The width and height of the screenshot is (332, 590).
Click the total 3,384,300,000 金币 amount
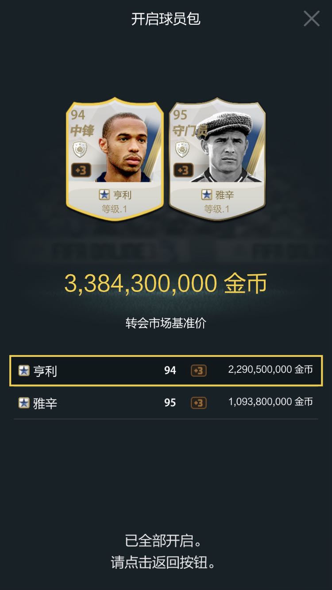click(x=166, y=284)
